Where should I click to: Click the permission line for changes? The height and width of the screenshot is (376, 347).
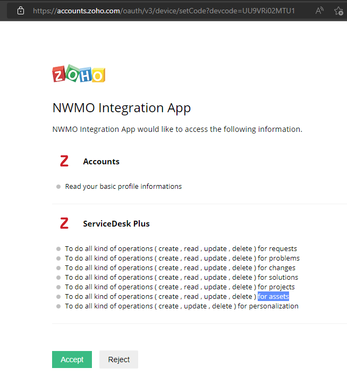click(x=180, y=268)
